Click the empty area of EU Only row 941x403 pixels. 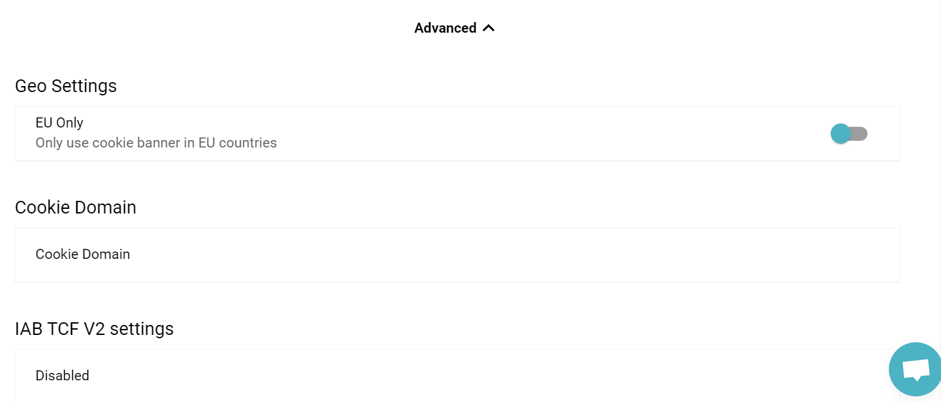[535, 133]
